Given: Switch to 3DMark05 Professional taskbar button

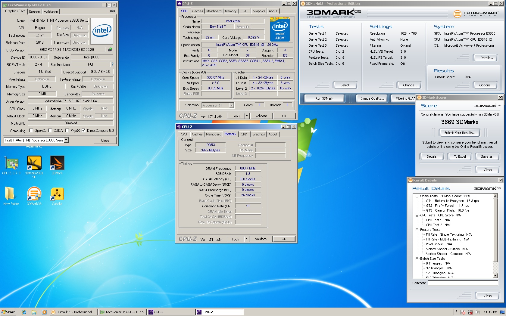Looking at the screenshot, I should 73,312.
